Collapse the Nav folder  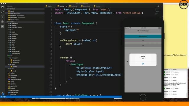[9, 69]
